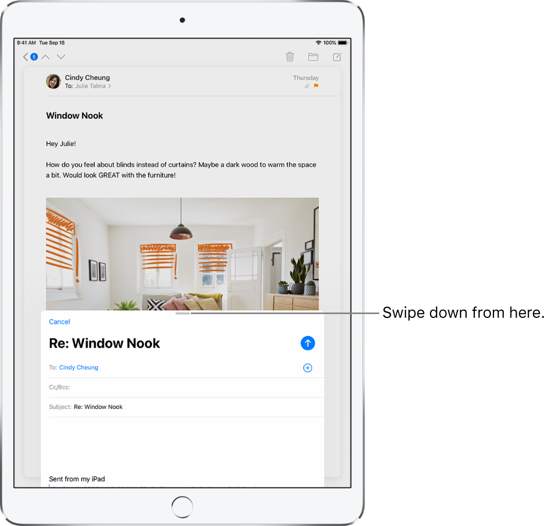Image resolution: width=550 pixels, height=526 pixels.
Task: Show previous message with the up chevron
Action: [x=46, y=57]
